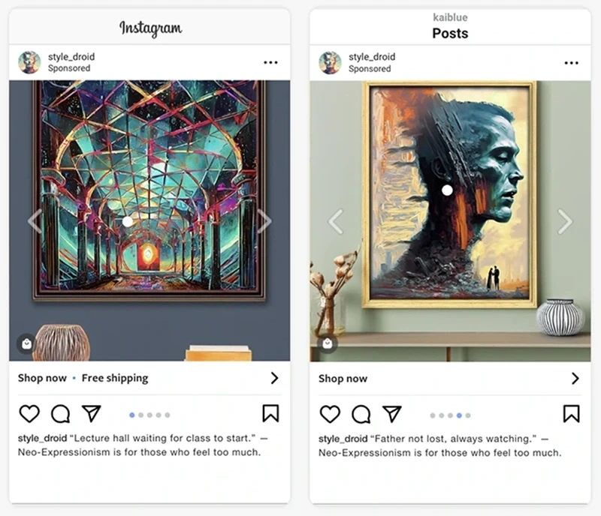Image resolution: width=601 pixels, height=516 pixels.
Task: Open comments on the Lecture hall post
Action: pos(61,414)
